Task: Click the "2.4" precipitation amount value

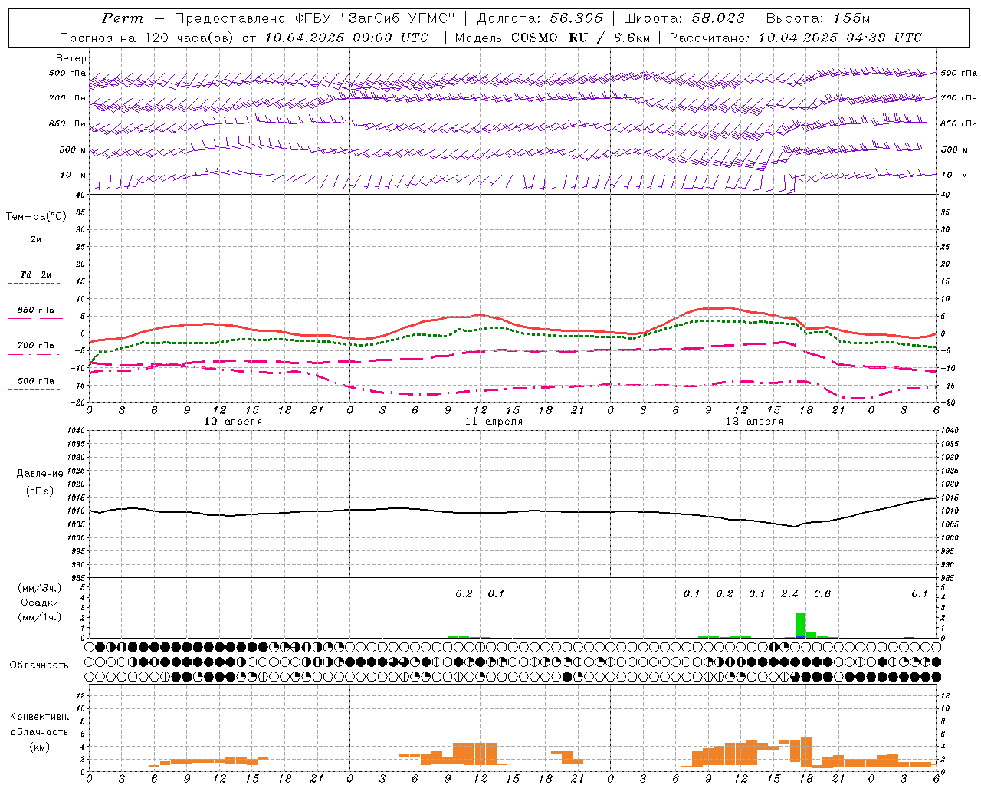Action: (x=789, y=594)
